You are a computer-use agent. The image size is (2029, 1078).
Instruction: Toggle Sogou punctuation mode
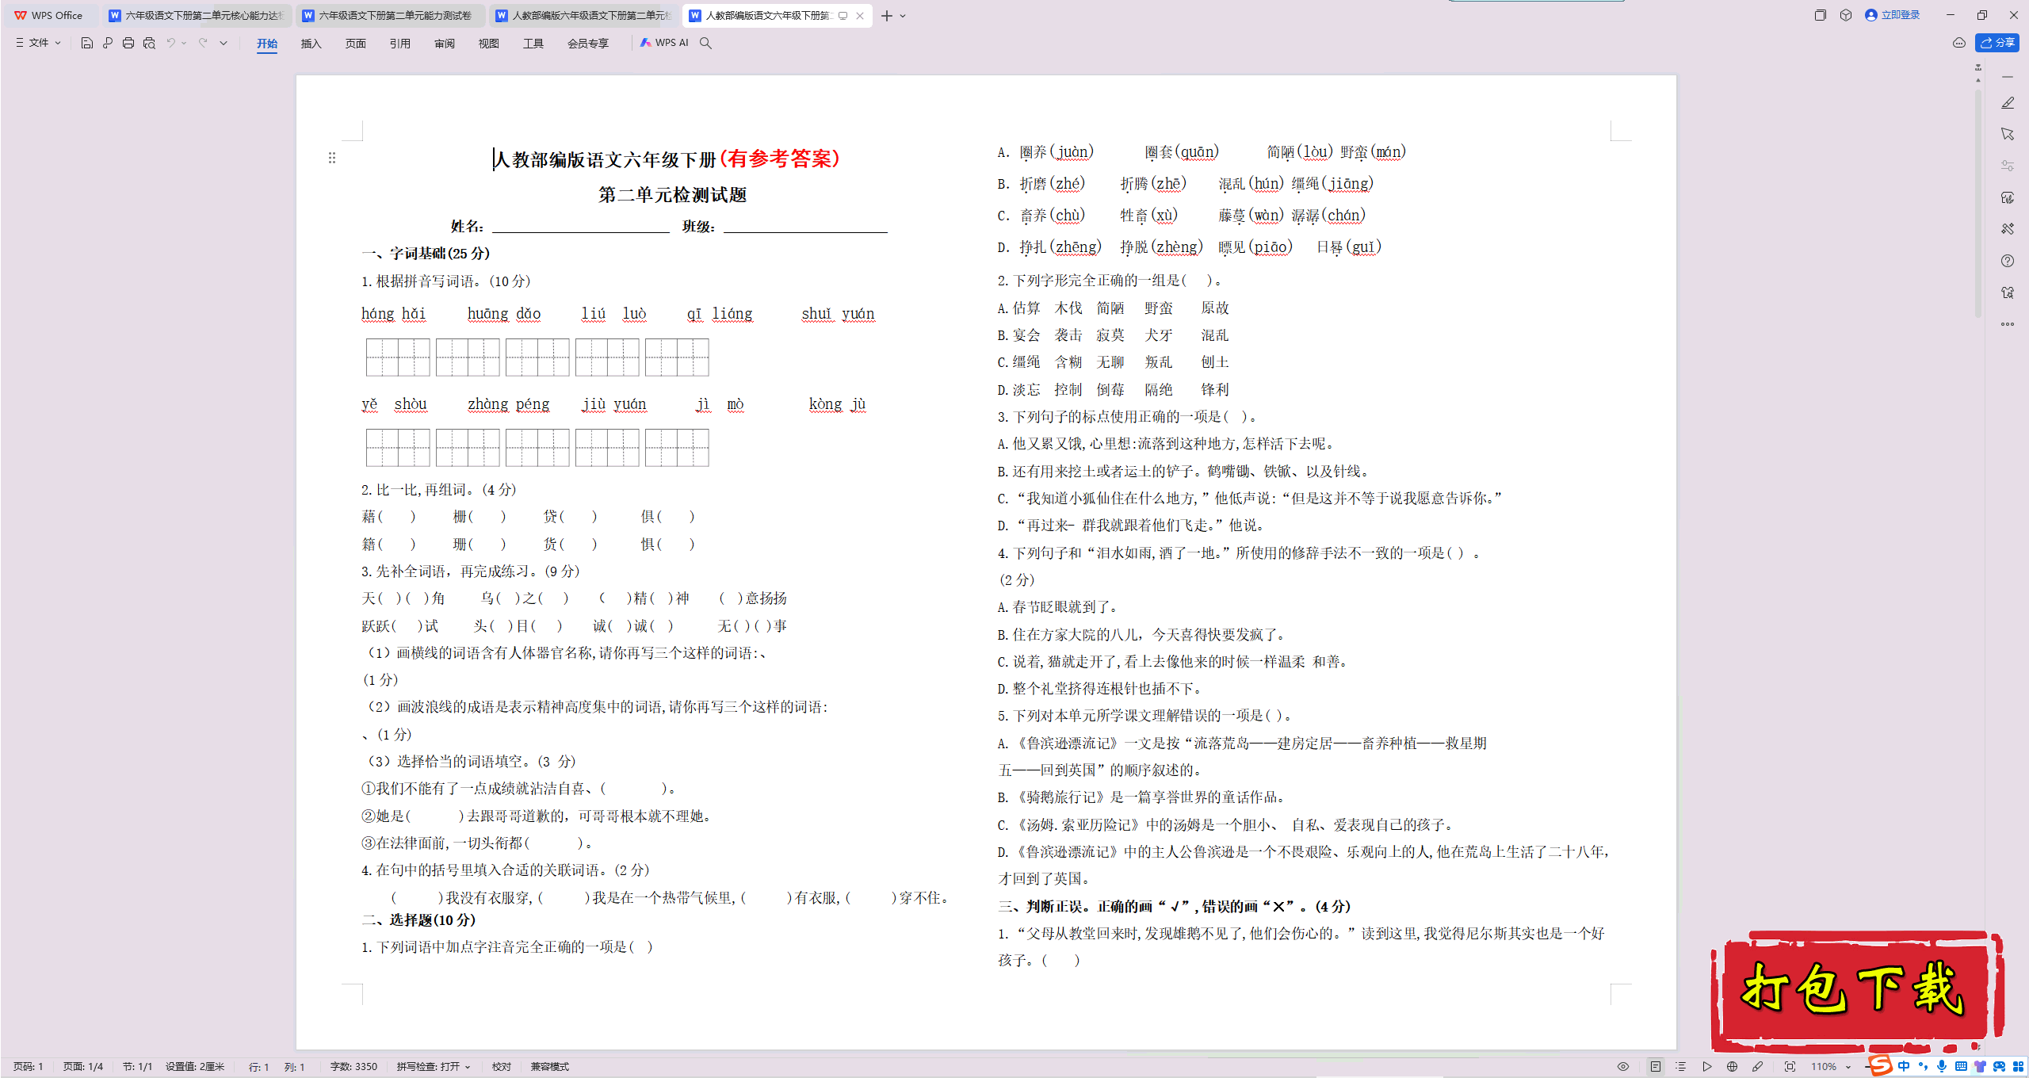(x=1923, y=1066)
